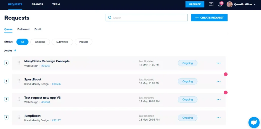The image size is (261, 129).
Task: Click Ongoing status badge on ManyPixels row
Action: pos(188,63)
